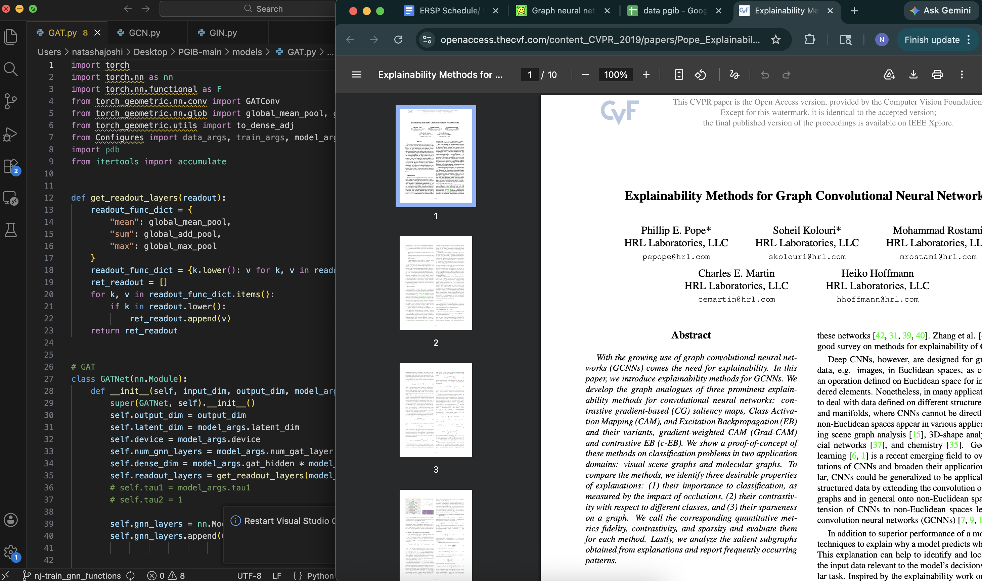Click the PDF rotate counterclockwise icon

pyautogui.click(x=700, y=74)
